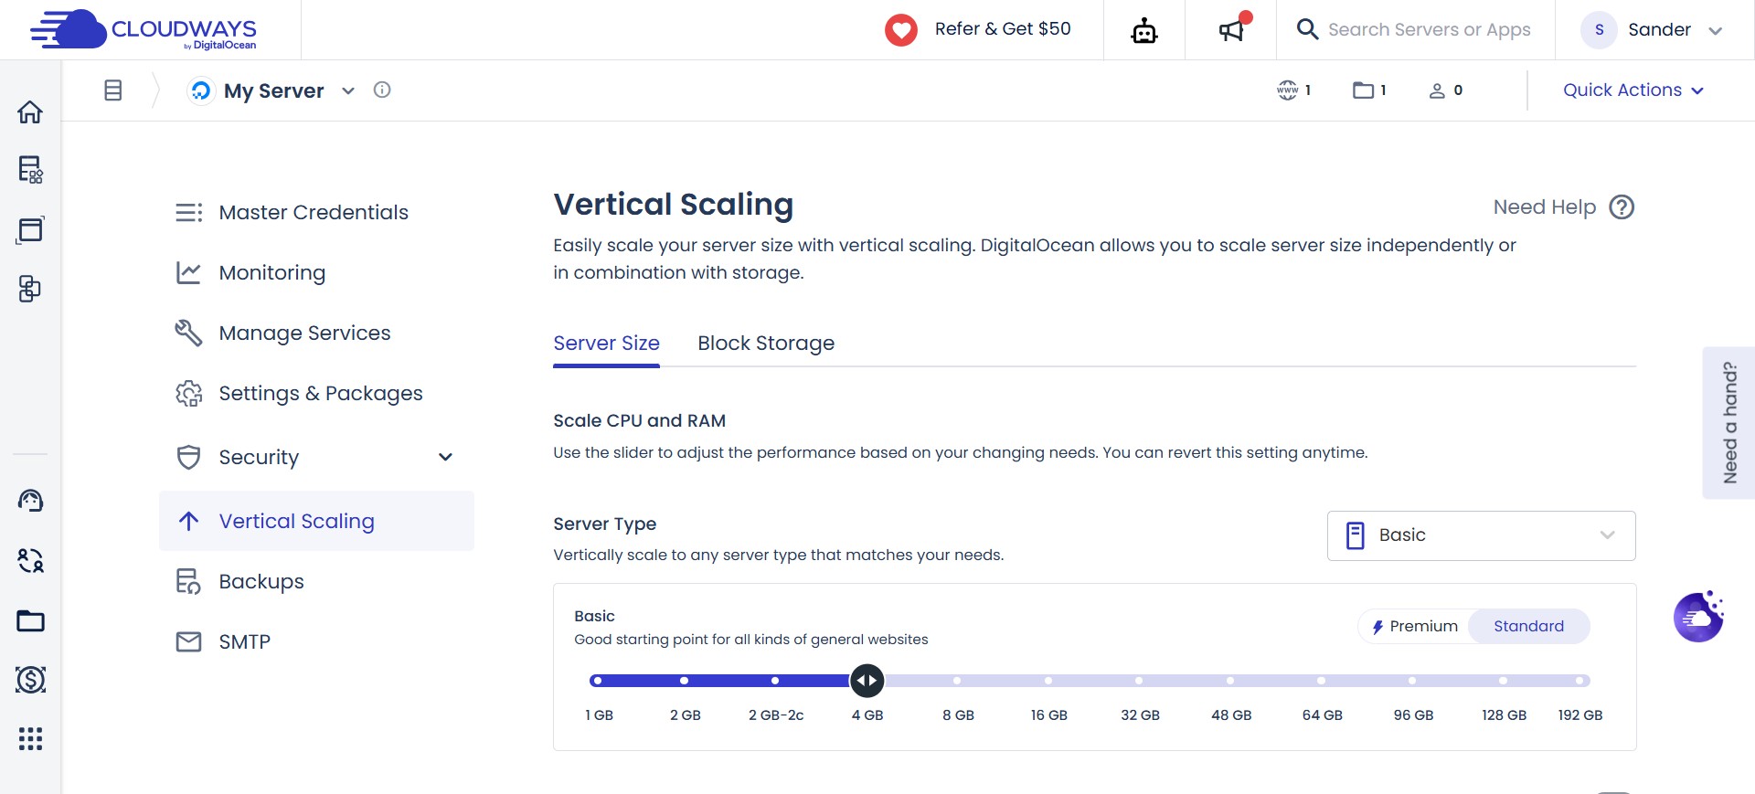This screenshot has width=1755, height=794.
Task: Click the robot assistant icon in the top bar
Action: coord(1143,29)
